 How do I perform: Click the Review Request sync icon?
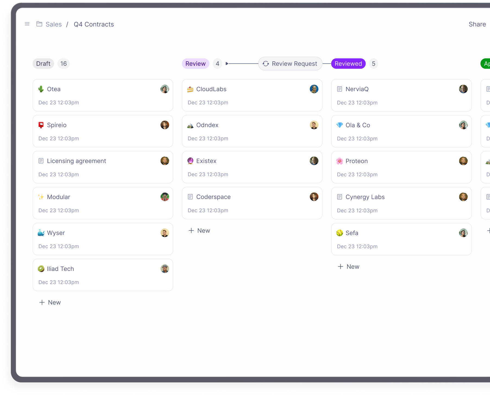(266, 64)
